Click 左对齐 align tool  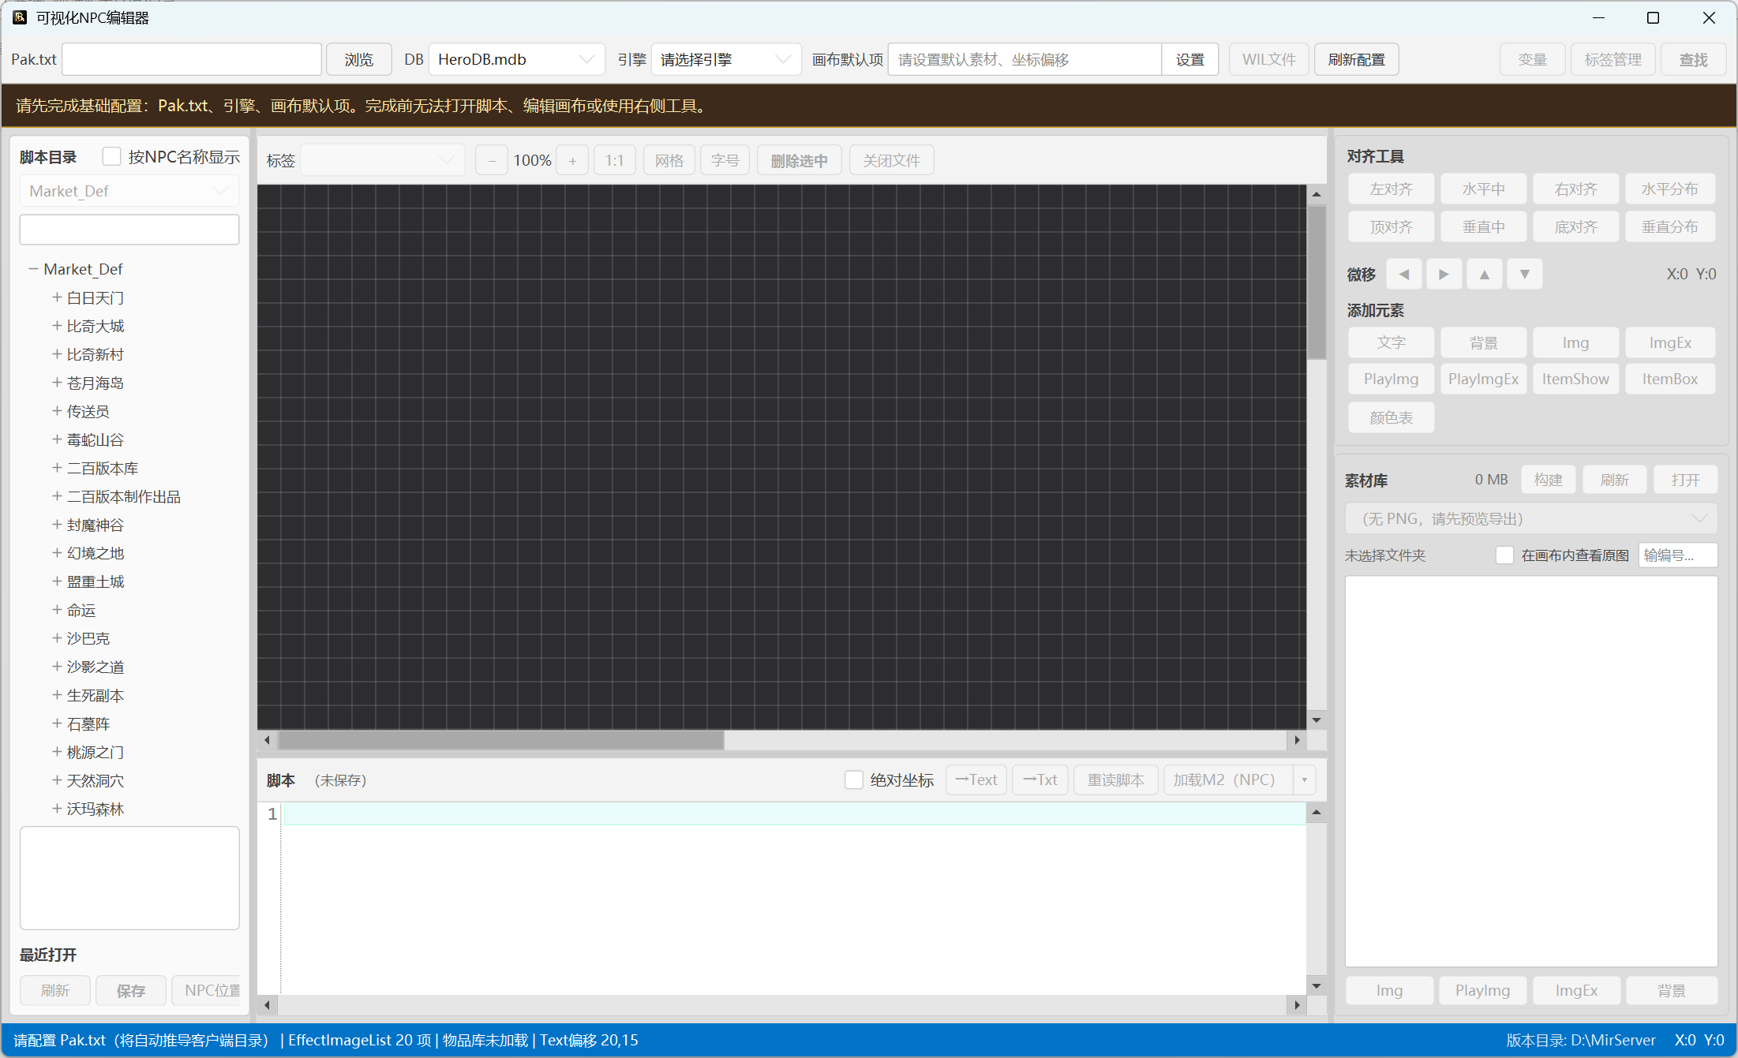click(1391, 189)
